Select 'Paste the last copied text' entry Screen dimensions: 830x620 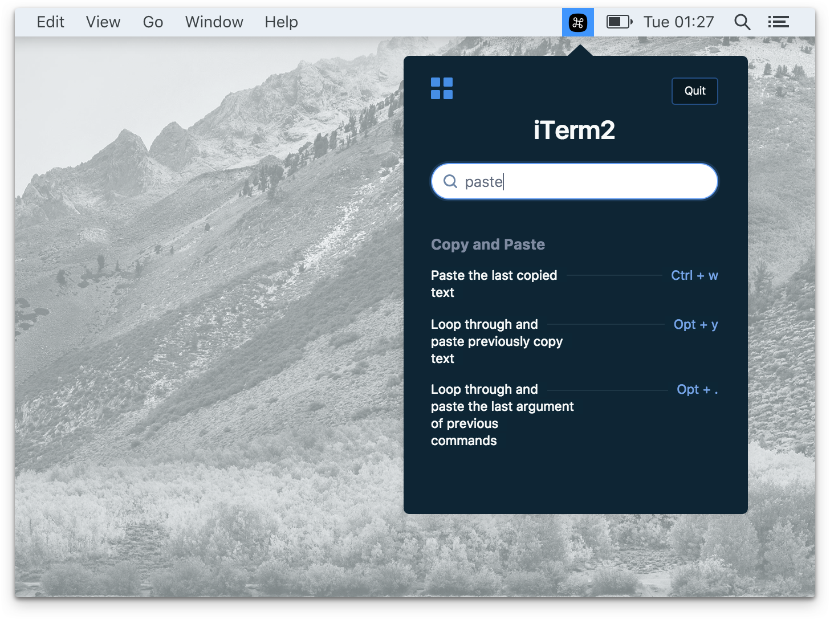494,284
